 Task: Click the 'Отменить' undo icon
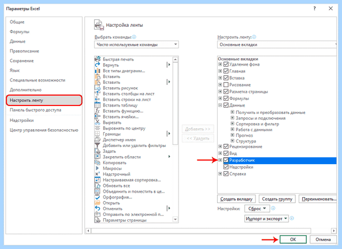(97, 209)
